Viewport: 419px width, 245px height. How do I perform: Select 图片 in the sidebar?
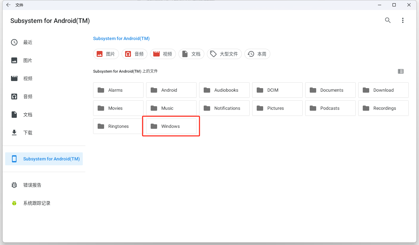(x=44, y=60)
